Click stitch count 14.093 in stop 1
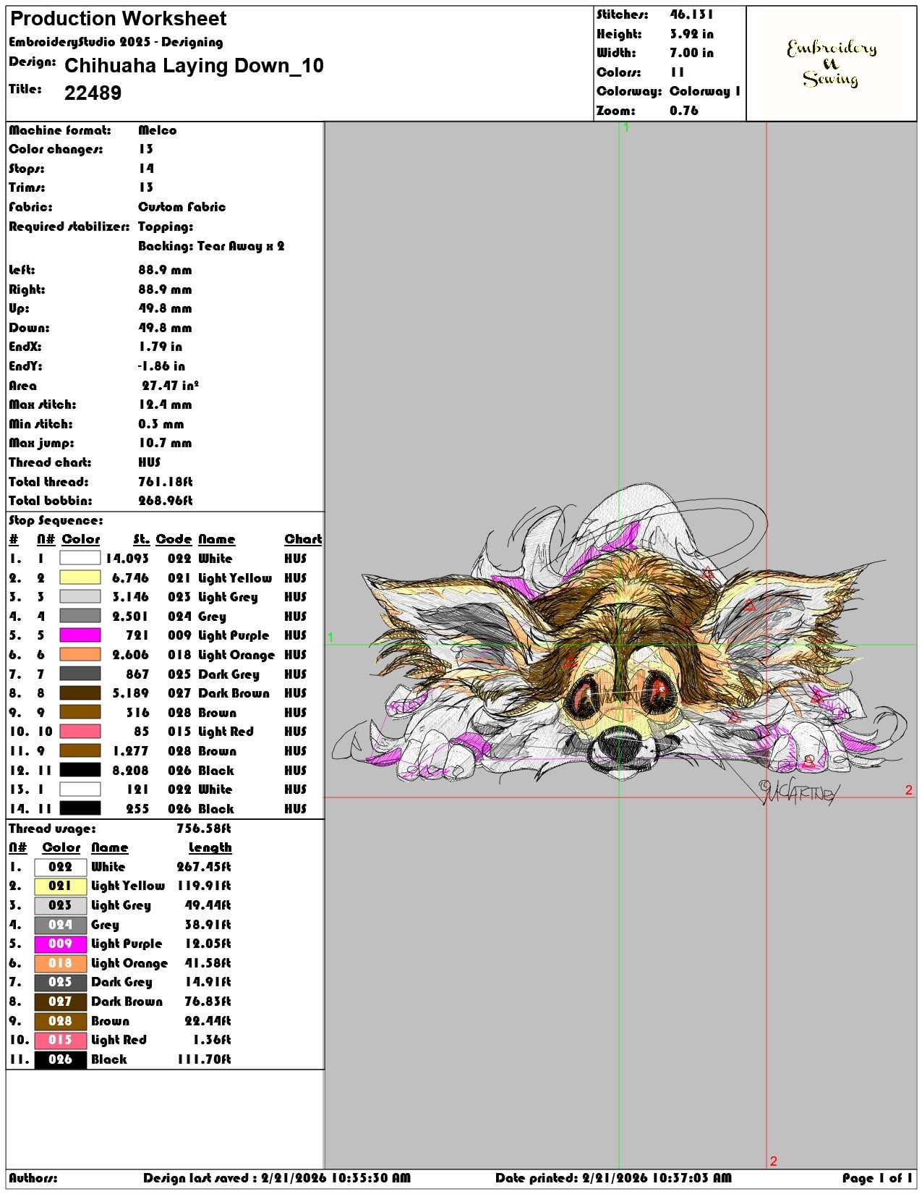The image size is (922, 1194). [x=127, y=559]
